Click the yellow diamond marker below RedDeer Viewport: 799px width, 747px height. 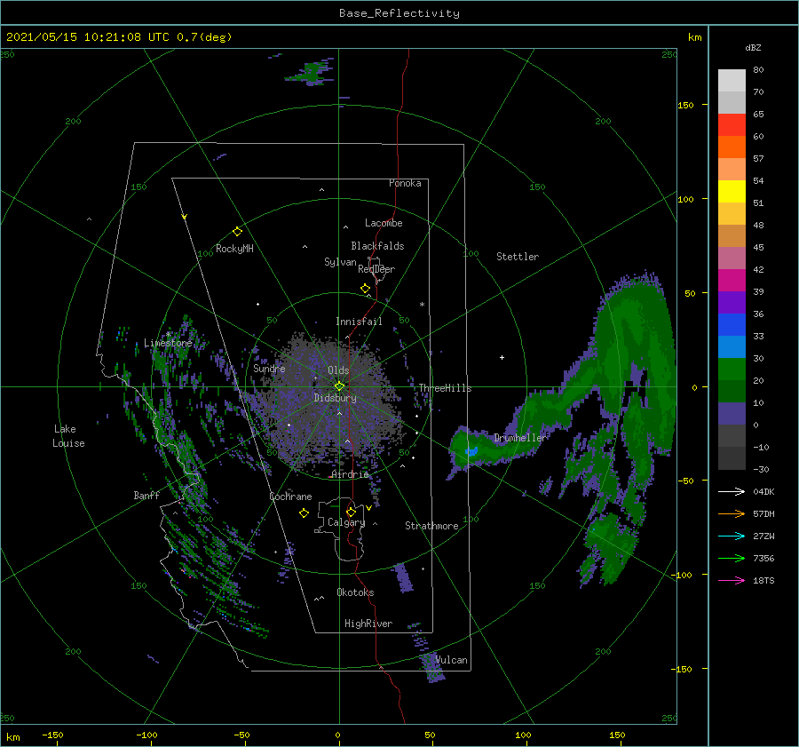pos(365,289)
